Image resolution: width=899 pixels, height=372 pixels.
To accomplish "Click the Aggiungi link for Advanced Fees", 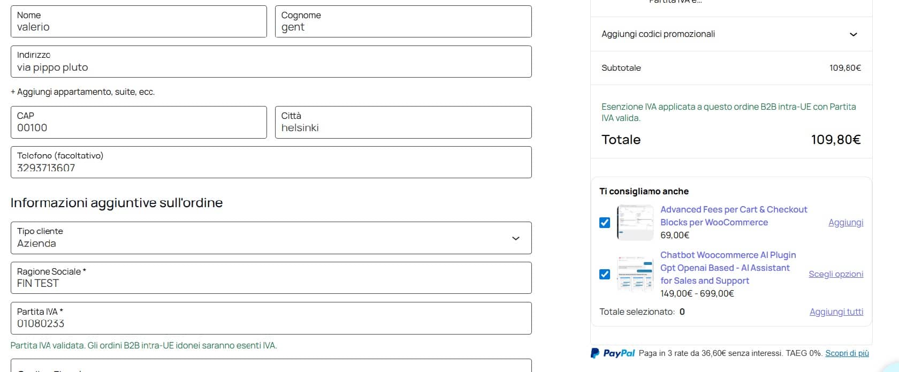I will coord(845,222).
